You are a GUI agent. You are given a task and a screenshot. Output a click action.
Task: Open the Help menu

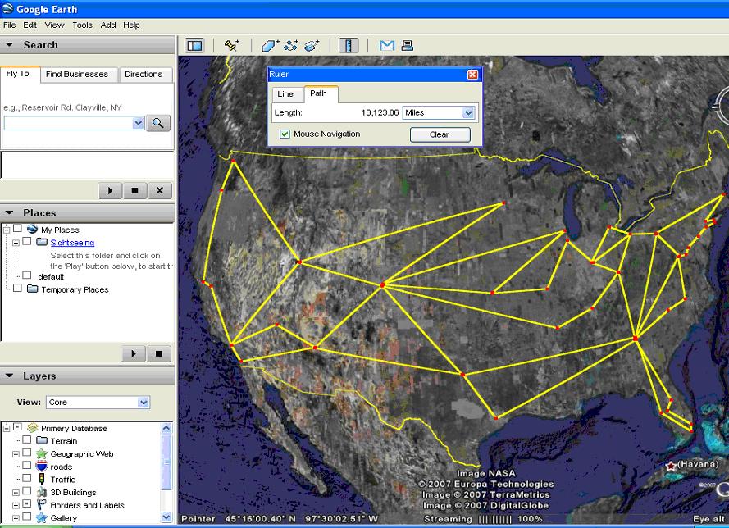point(131,25)
